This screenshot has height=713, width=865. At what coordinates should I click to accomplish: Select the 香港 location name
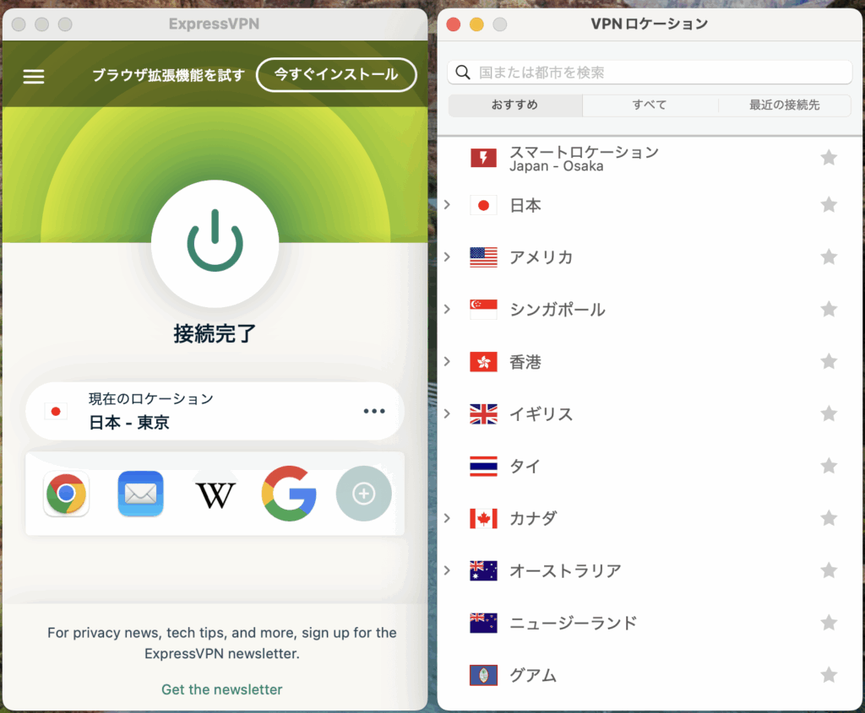525,361
